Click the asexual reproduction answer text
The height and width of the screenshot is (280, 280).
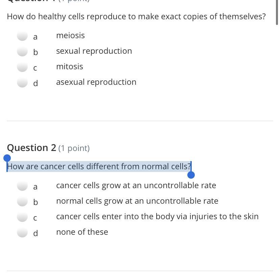click(96, 82)
